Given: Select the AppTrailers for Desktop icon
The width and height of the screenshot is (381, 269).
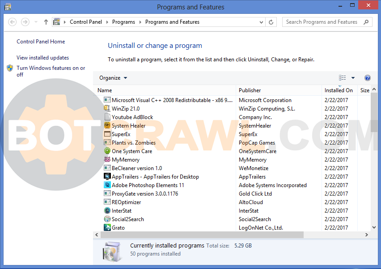Looking at the screenshot, I should pos(107,176).
